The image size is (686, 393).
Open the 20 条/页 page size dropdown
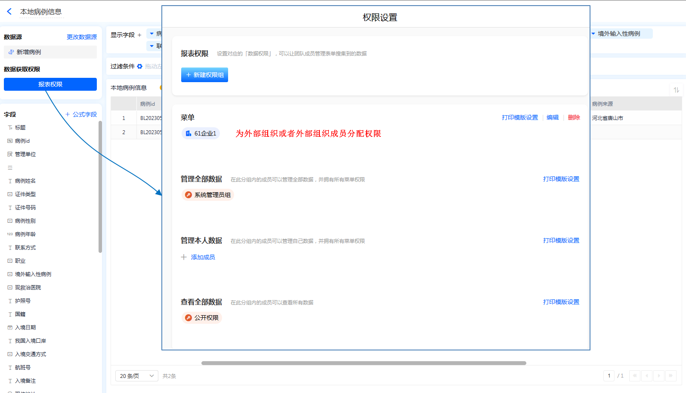(x=136, y=376)
